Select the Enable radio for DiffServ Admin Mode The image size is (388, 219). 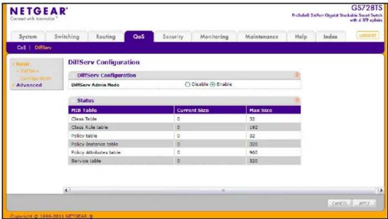click(212, 85)
